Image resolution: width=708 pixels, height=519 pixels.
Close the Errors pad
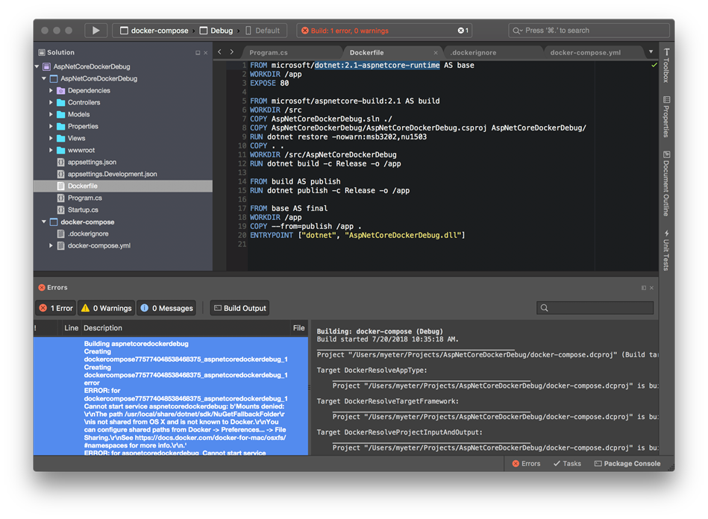(x=651, y=288)
